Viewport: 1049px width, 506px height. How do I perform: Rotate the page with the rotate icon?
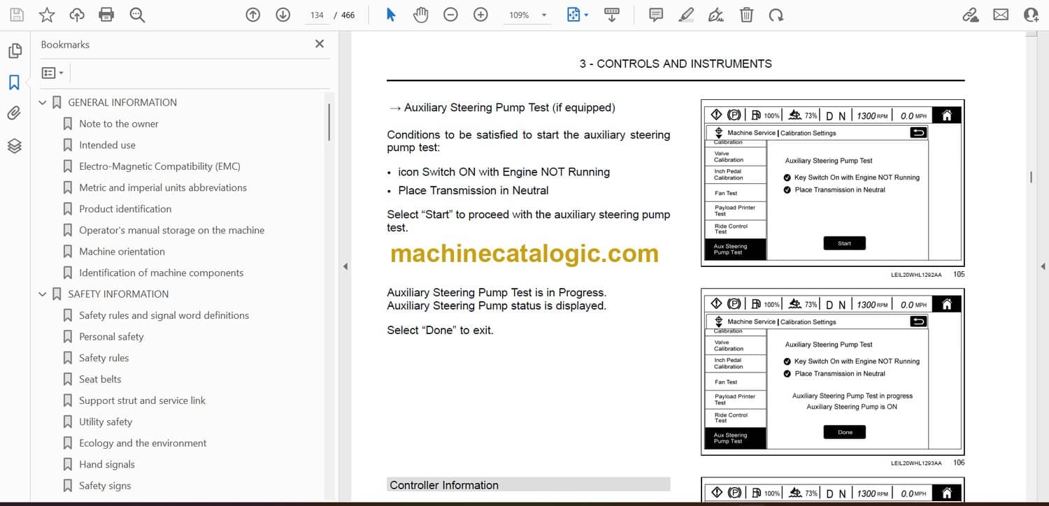pos(776,15)
